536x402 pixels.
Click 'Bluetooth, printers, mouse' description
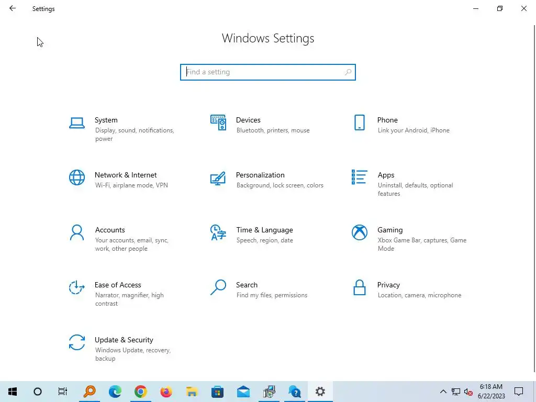(x=273, y=130)
